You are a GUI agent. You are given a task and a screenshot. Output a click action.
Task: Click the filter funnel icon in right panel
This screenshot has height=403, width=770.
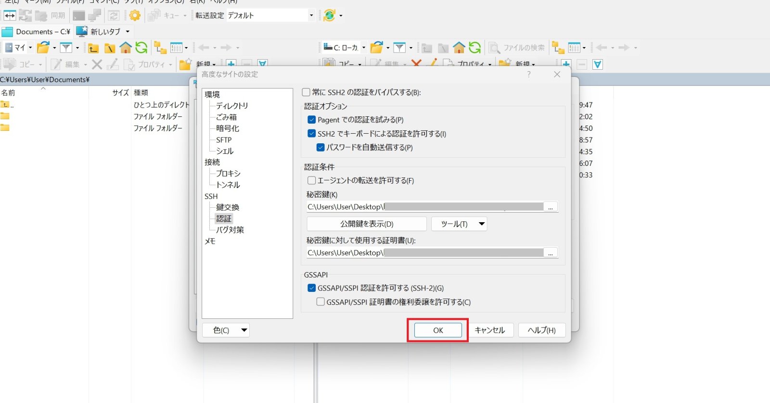tap(399, 48)
